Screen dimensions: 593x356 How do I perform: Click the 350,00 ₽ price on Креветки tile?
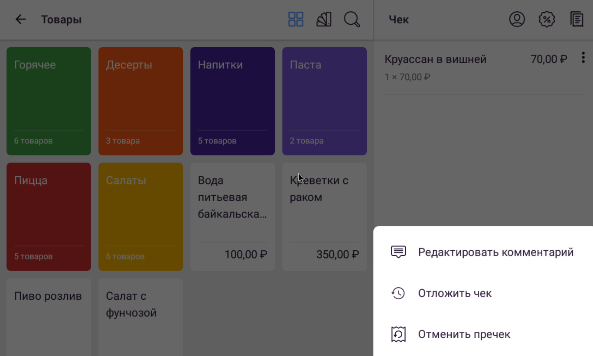338,255
